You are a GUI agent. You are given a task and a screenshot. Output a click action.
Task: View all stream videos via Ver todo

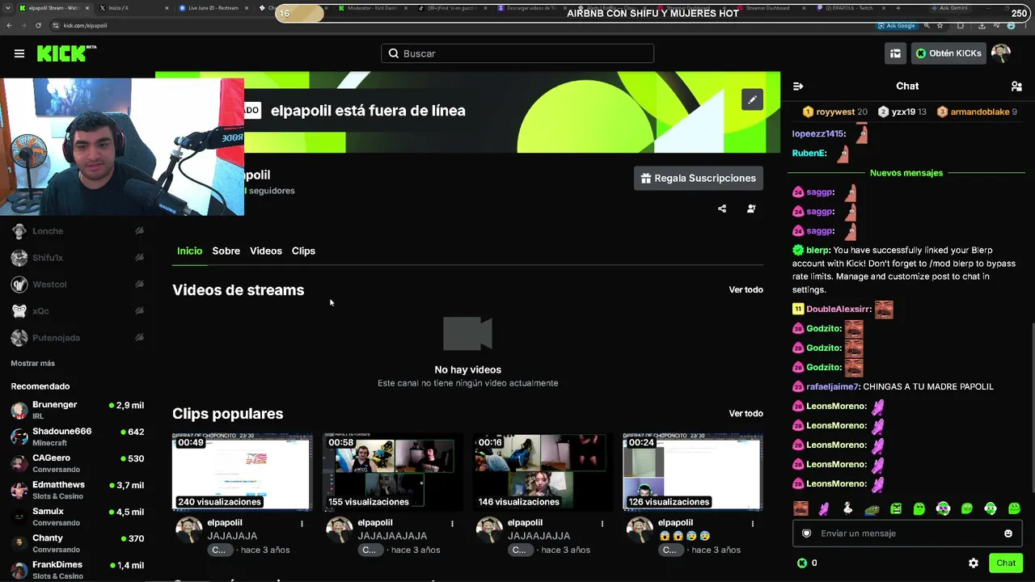pyautogui.click(x=746, y=289)
